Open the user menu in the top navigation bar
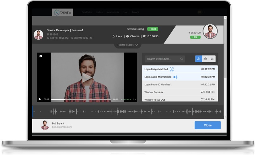Viewport: 256px width, 155px height. 200,12
